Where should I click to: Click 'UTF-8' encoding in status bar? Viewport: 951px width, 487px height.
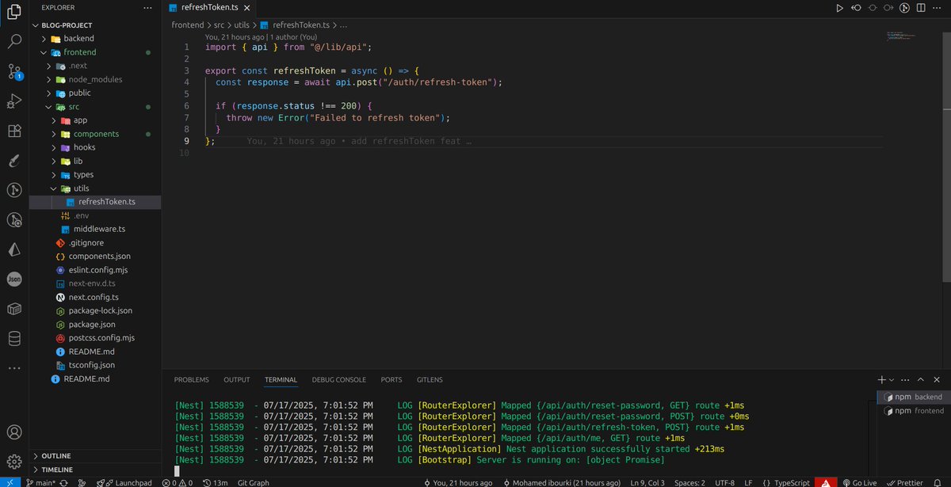coord(724,482)
